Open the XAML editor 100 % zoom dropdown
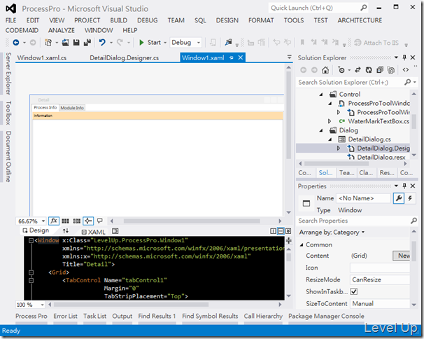The height and width of the screenshot is (339, 424). click(x=42, y=305)
